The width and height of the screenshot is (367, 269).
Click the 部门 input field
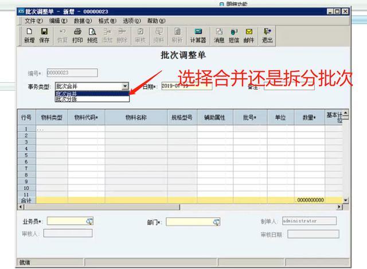pyautogui.click(x=193, y=222)
